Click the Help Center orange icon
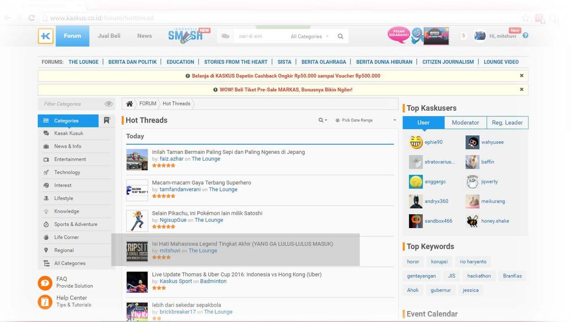Screen dimensions: 573x322 [x=45, y=302]
